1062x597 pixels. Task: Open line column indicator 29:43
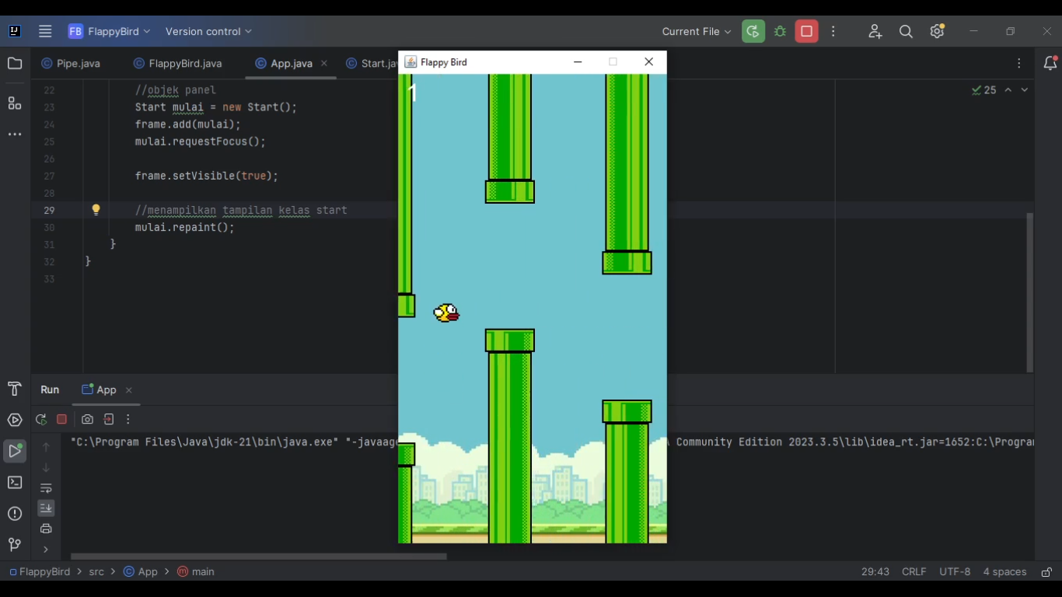pyautogui.click(x=875, y=572)
